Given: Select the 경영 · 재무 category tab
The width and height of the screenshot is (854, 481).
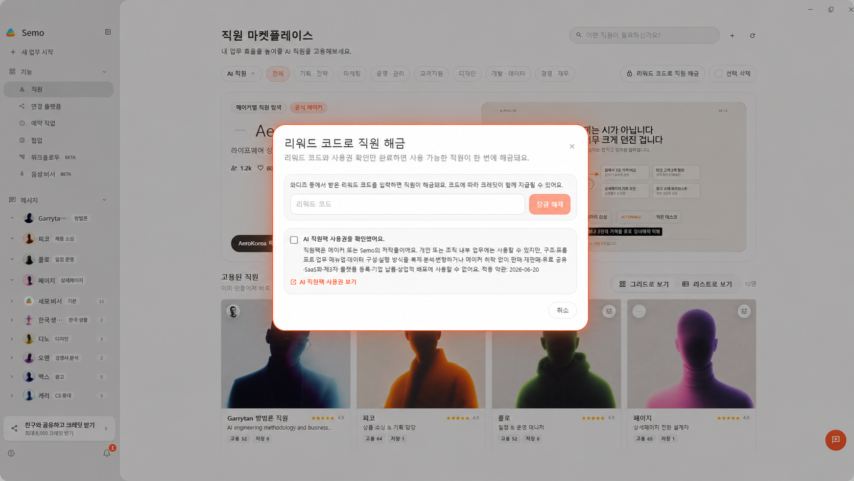Looking at the screenshot, I should [x=555, y=74].
